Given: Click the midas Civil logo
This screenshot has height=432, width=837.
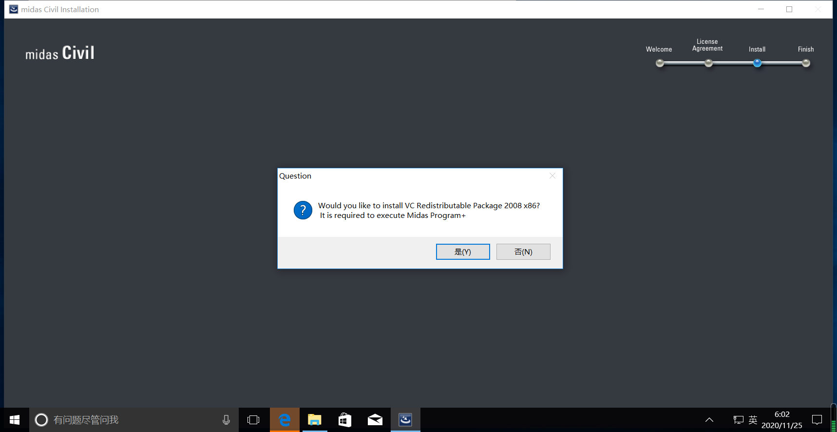Looking at the screenshot, I should [x=60, y=53].
